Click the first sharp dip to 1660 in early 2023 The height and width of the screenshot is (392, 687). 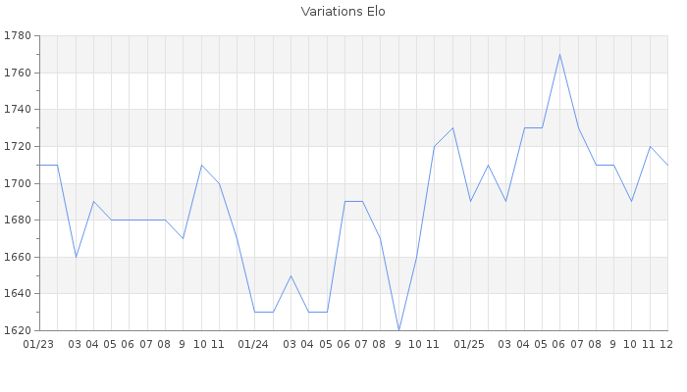tap(76, 257)
